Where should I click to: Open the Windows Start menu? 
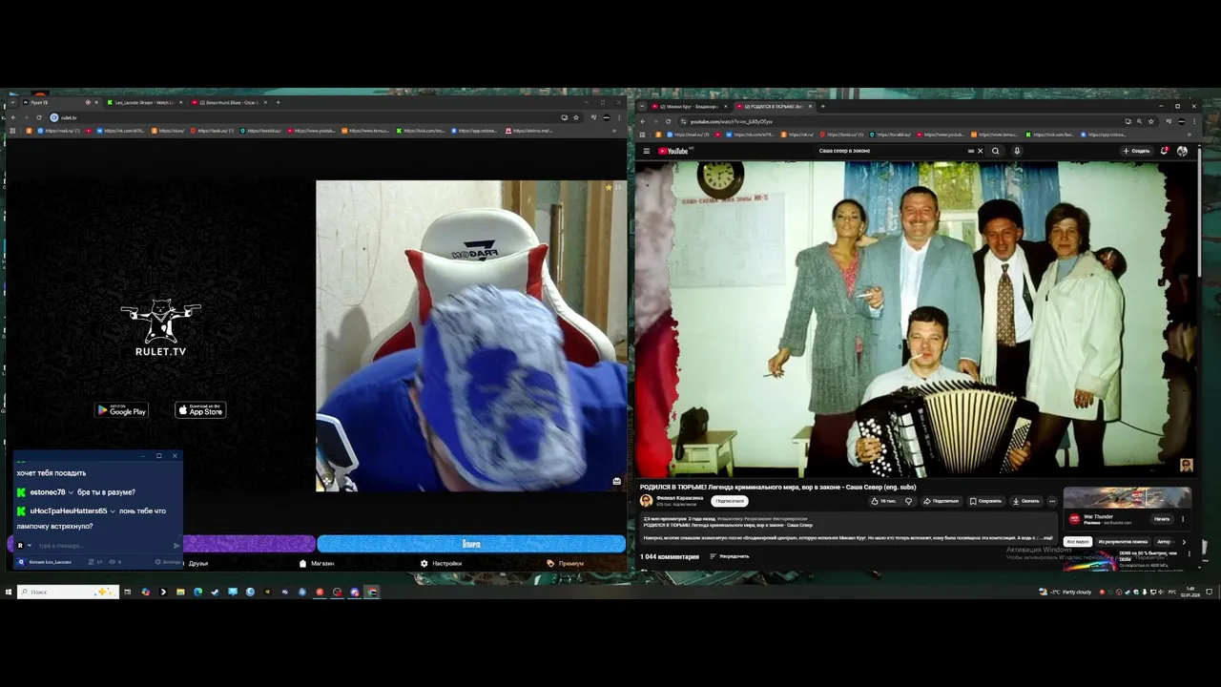click(9, 592)
